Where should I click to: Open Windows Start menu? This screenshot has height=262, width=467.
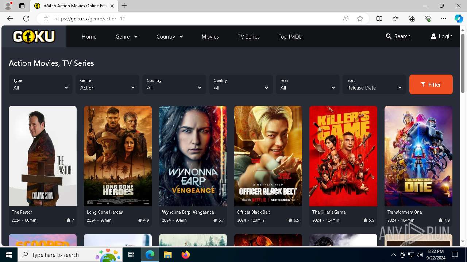[9, 255]
